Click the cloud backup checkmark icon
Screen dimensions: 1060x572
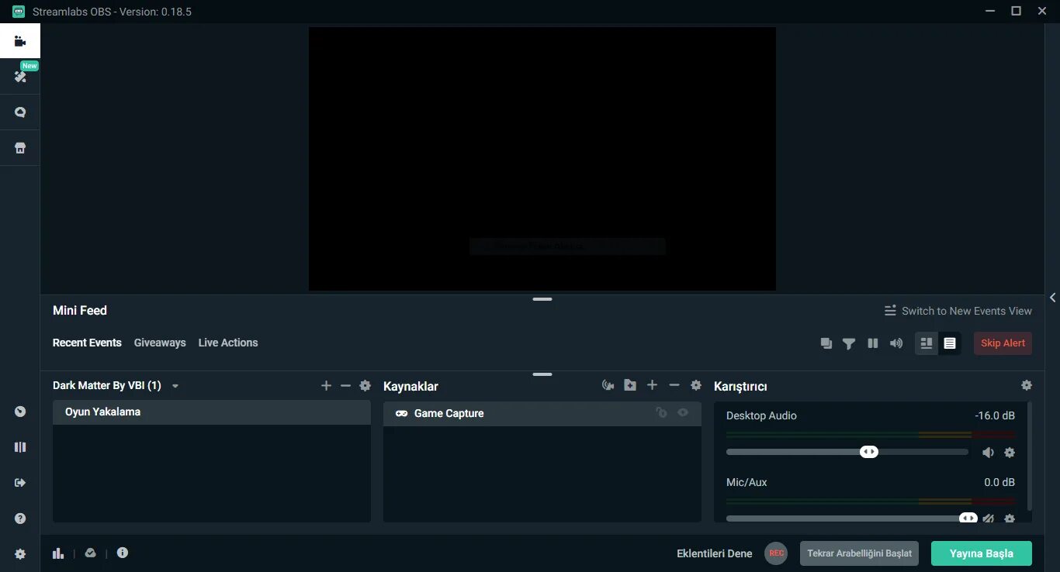tap(91, 553)
